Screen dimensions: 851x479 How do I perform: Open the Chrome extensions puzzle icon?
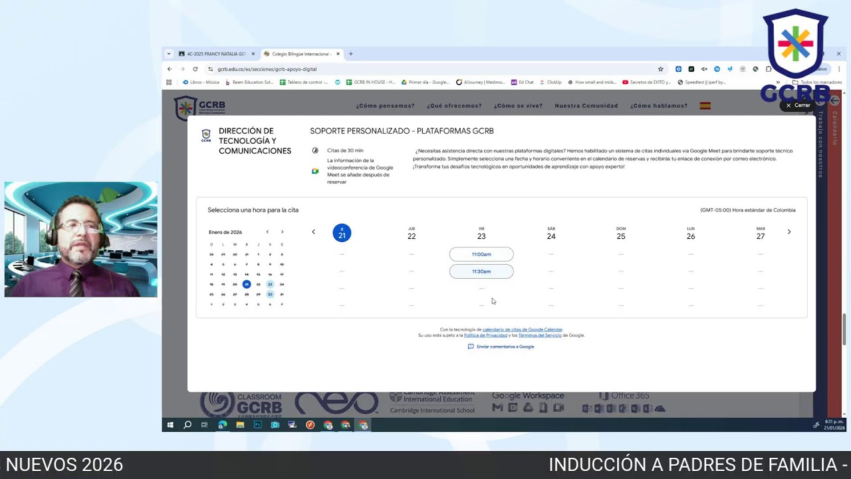[769, 69]
